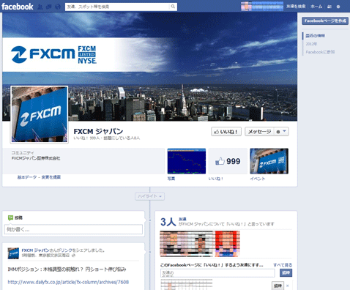This screenshot has width=350, height=290.
Task: Open the gear dropdown next to Message
Action: click(x=281, y=132)
